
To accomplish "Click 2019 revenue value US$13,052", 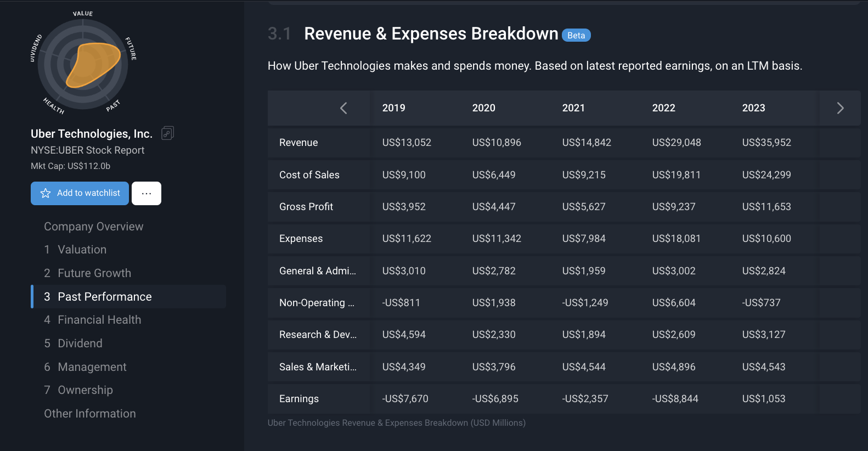I will coord(407,143).
